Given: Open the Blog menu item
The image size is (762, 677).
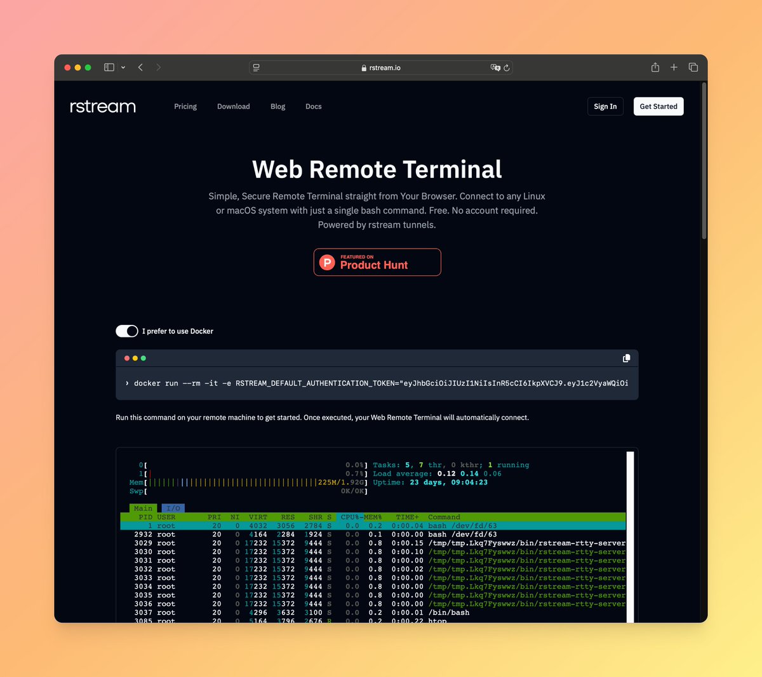Looking at the screenshot, I should [277, 106].
